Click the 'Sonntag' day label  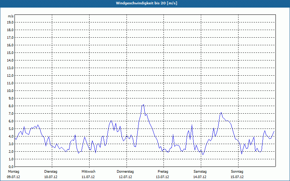click(x=237, y=172)
